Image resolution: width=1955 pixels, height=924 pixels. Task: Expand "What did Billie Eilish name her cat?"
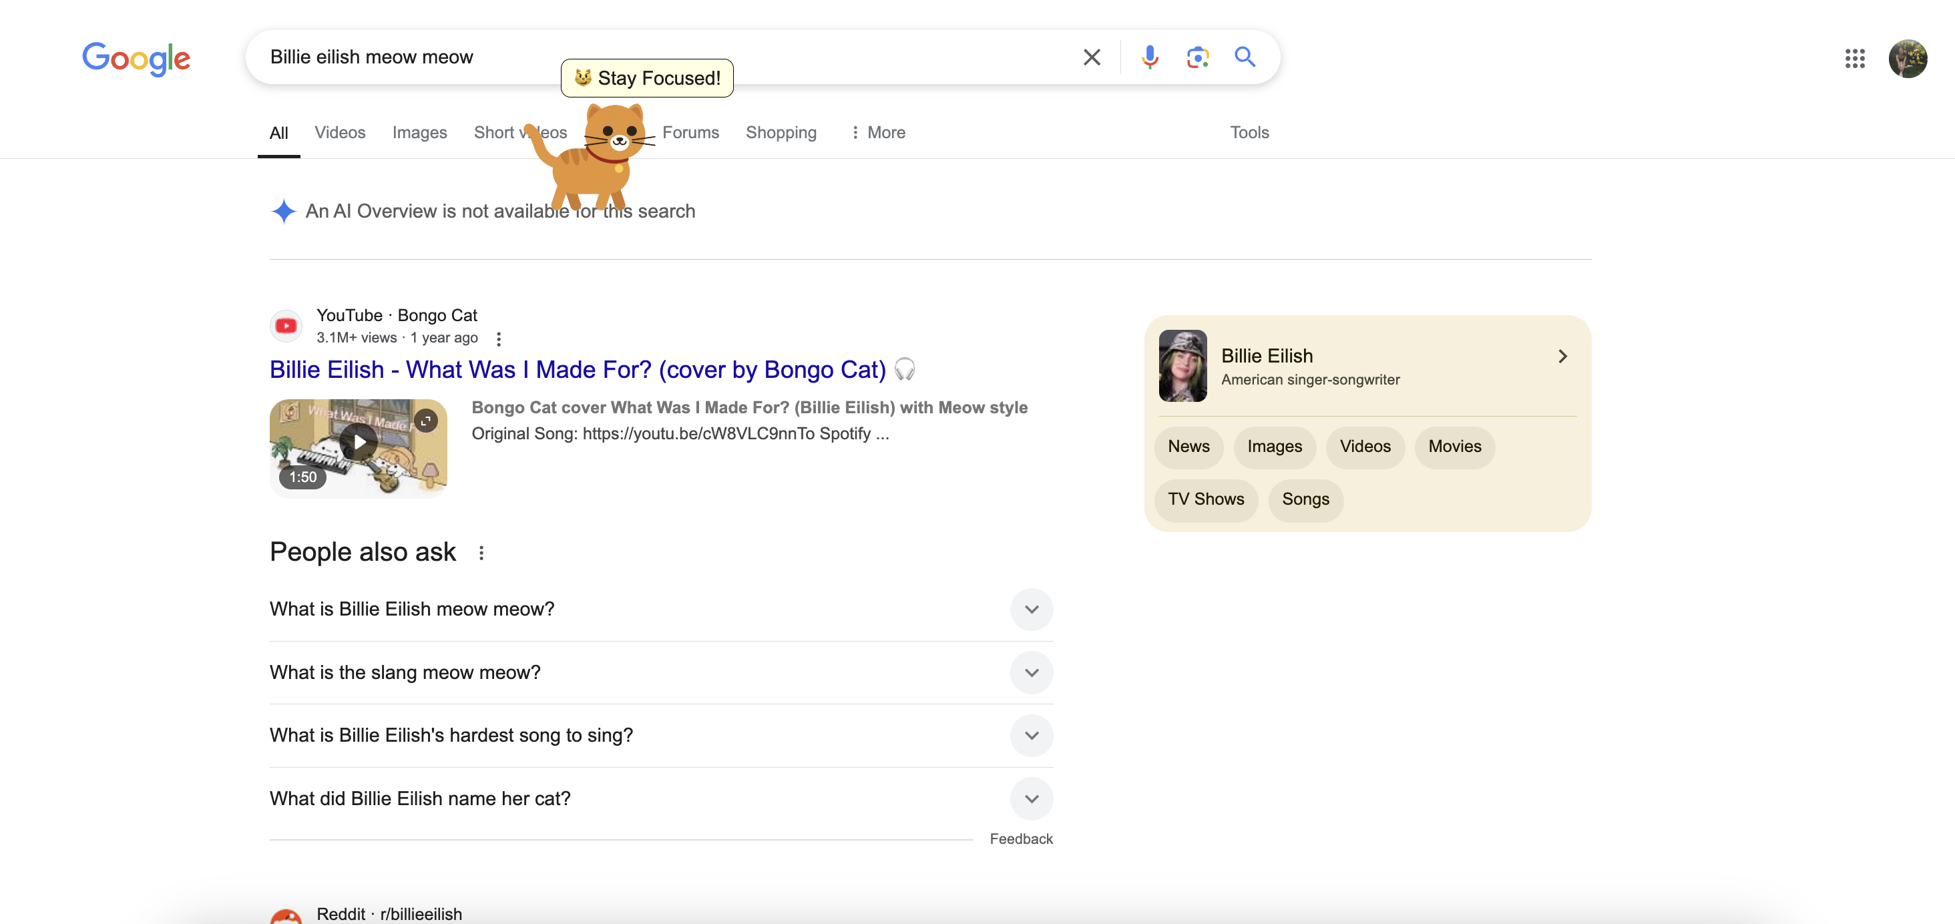[x=1031, y=798]
